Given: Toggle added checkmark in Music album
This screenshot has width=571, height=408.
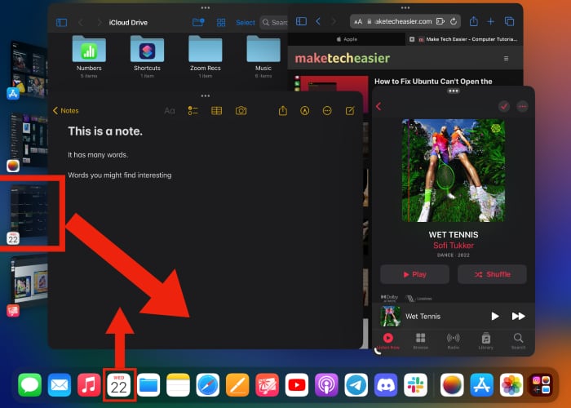Looking at the screenshot, I should (x=504, y=106).
